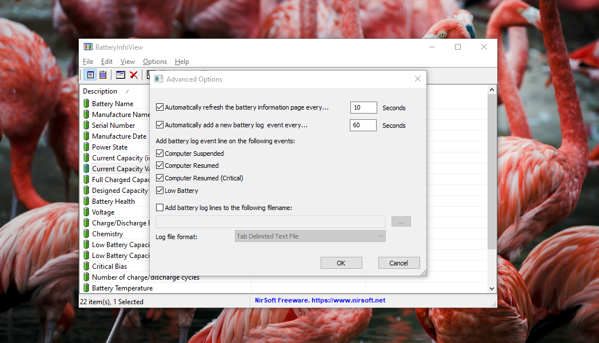This screenshot has width=599, height=343.
Task: Open the Log file format dropdown
Action: pos(310,236)
